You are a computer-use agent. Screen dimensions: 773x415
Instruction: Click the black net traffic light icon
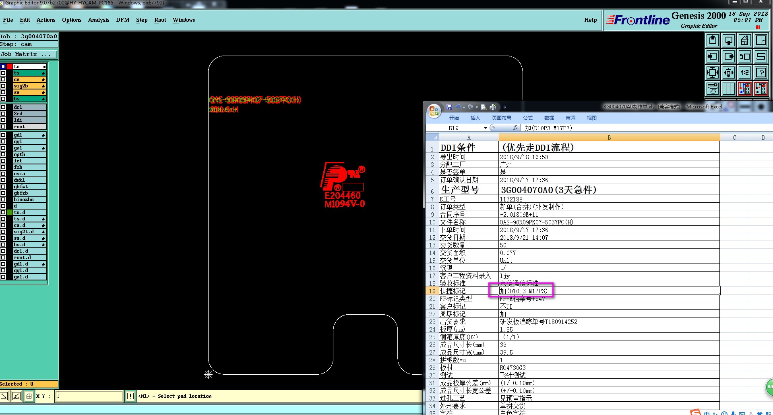click(761, 89)
